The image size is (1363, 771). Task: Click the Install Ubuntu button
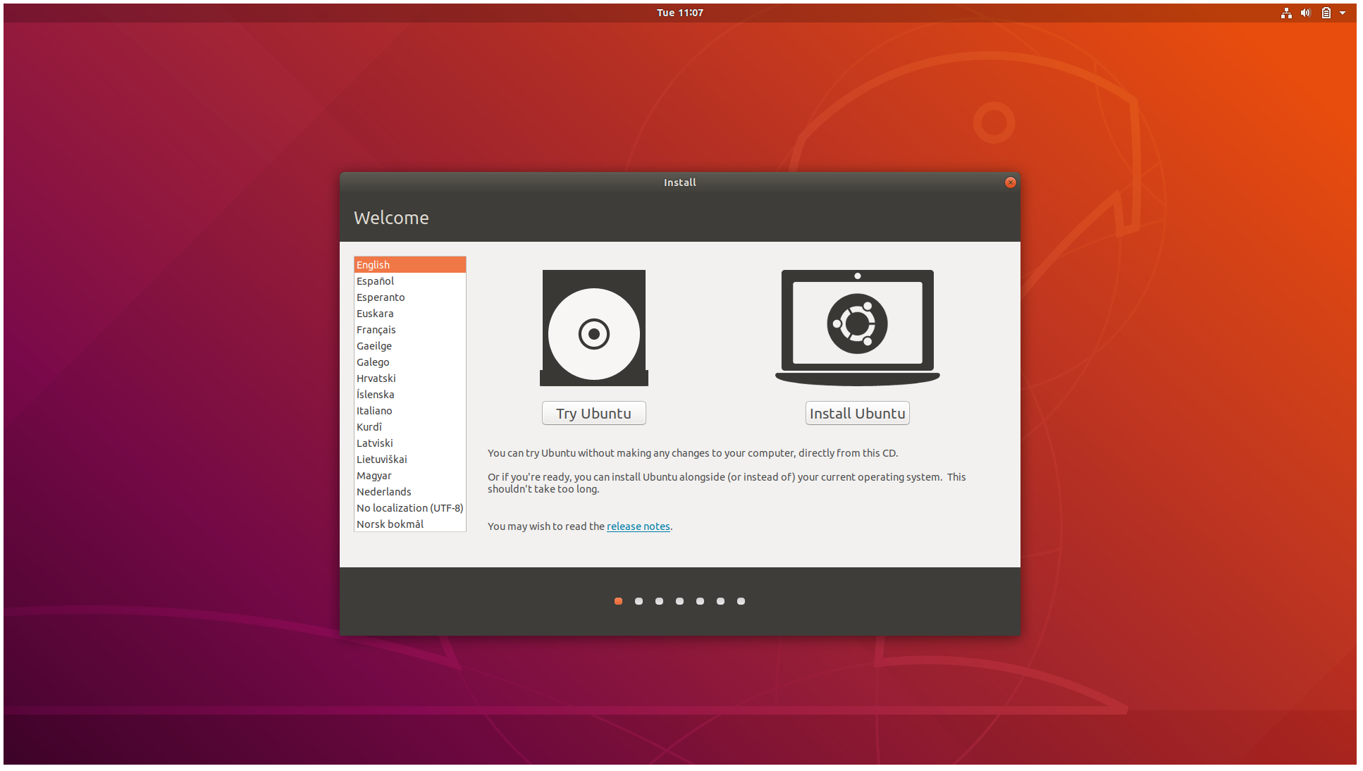point(858,414)
